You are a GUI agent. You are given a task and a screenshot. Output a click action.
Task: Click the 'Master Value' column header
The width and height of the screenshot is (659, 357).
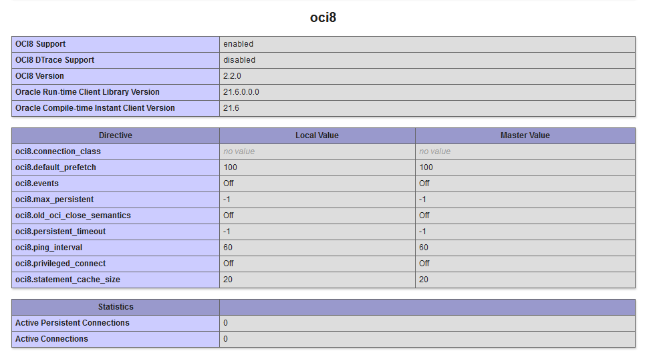tap(525, 135)
